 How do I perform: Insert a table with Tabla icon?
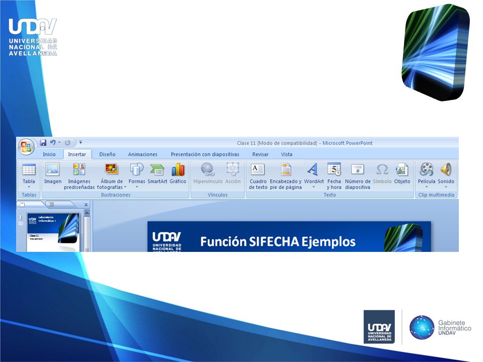click(29, 170)
